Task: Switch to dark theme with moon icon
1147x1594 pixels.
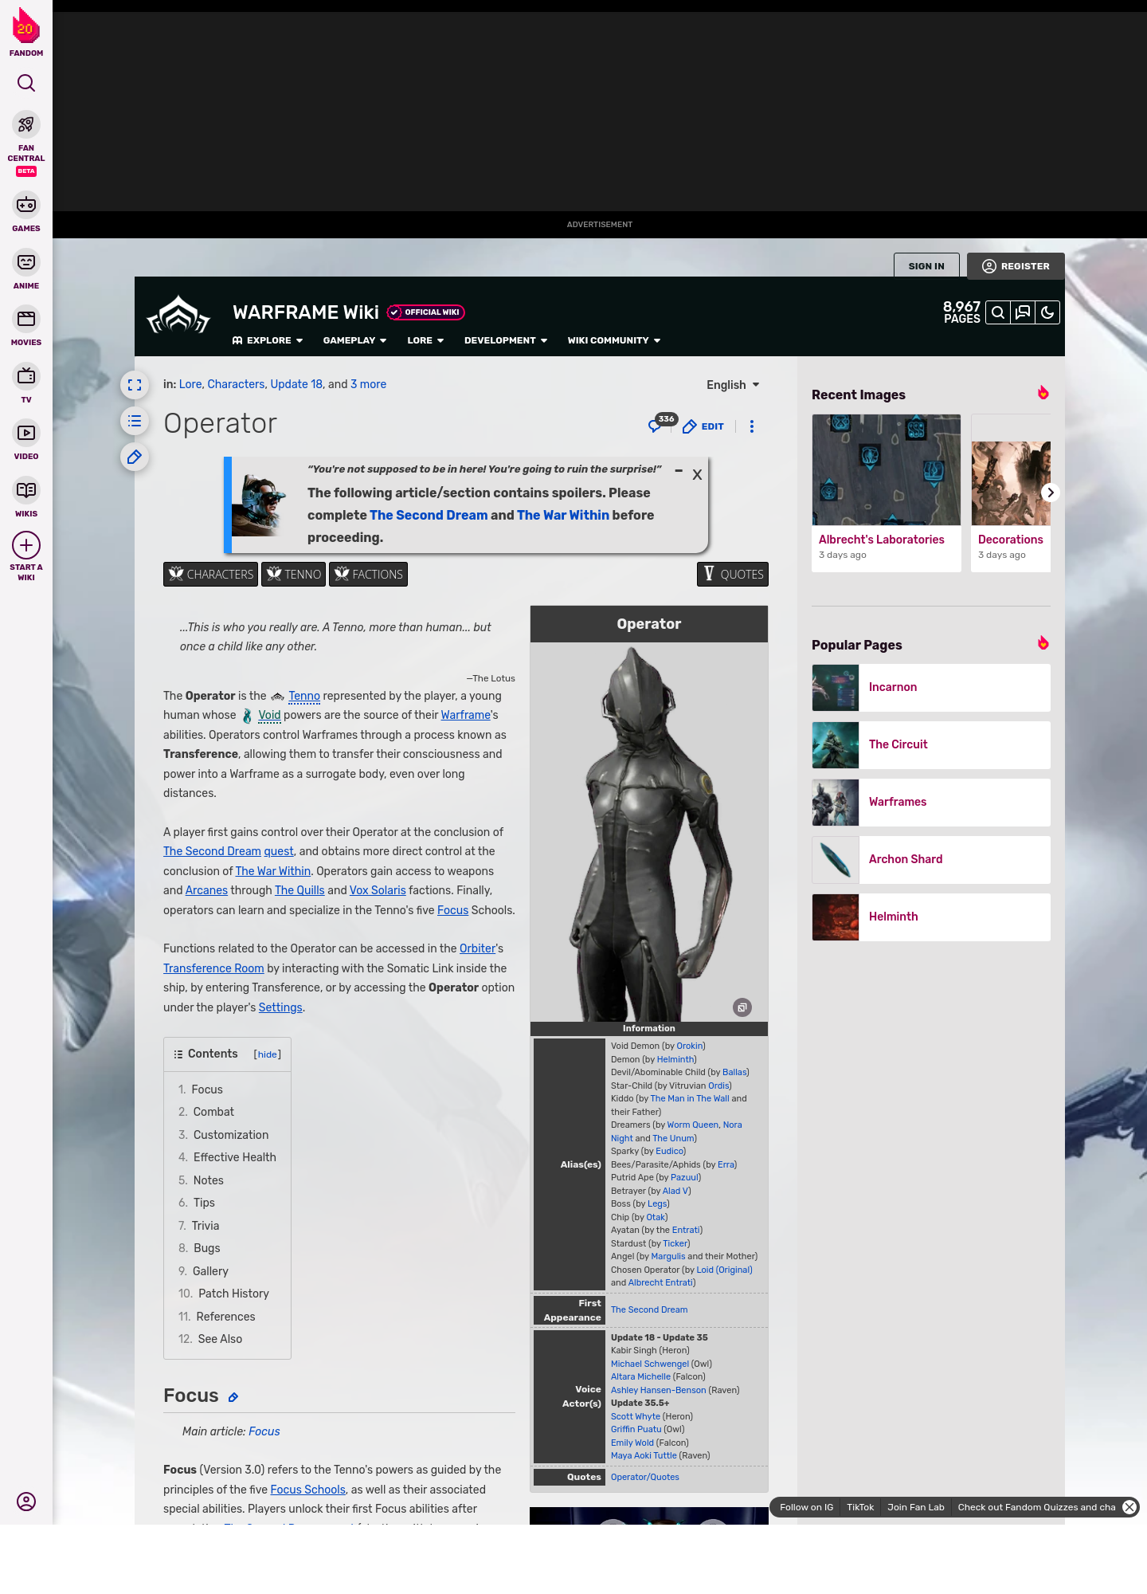Action: pyautogui.click(x=1047, y=312)
